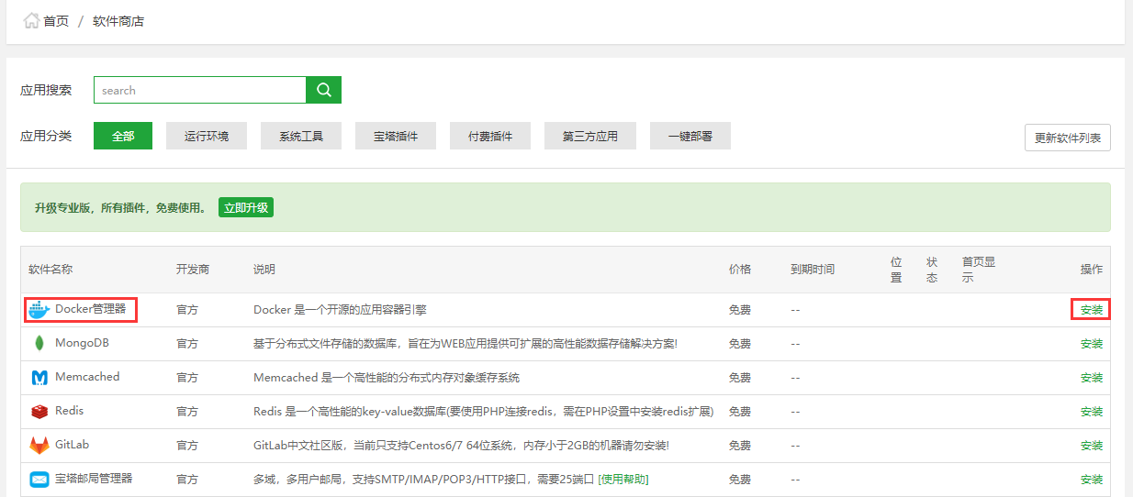This screenshot has width=1133, height=497.
Task: Switch to 运行环境 category
Action: (x=207, y=136)
